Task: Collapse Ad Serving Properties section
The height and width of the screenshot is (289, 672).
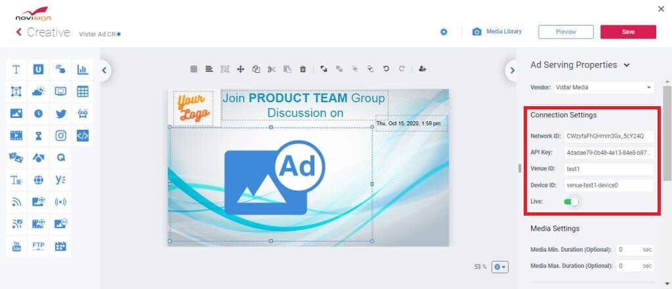Action: click(627, 66)
